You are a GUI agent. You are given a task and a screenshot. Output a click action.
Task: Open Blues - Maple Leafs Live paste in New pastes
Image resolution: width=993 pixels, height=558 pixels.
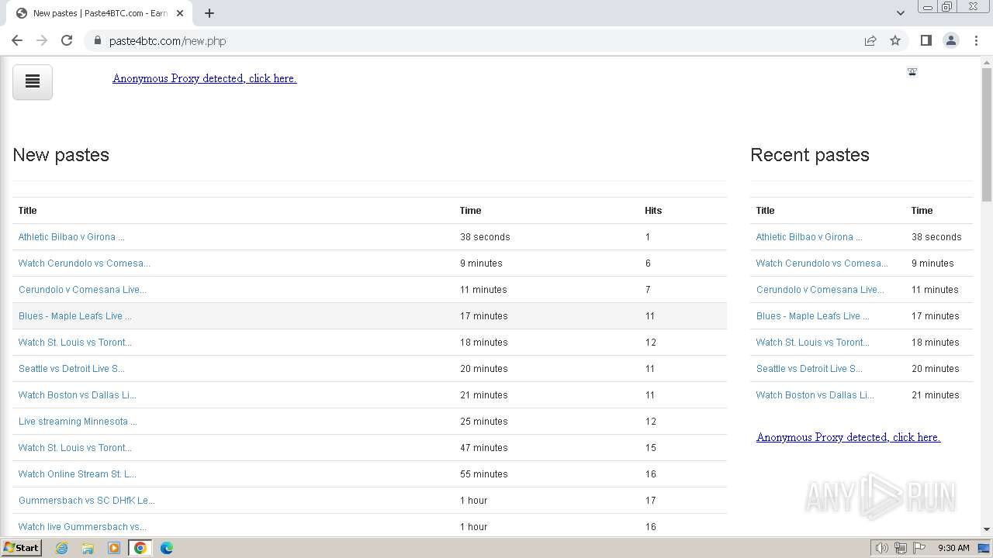point(75,316)
